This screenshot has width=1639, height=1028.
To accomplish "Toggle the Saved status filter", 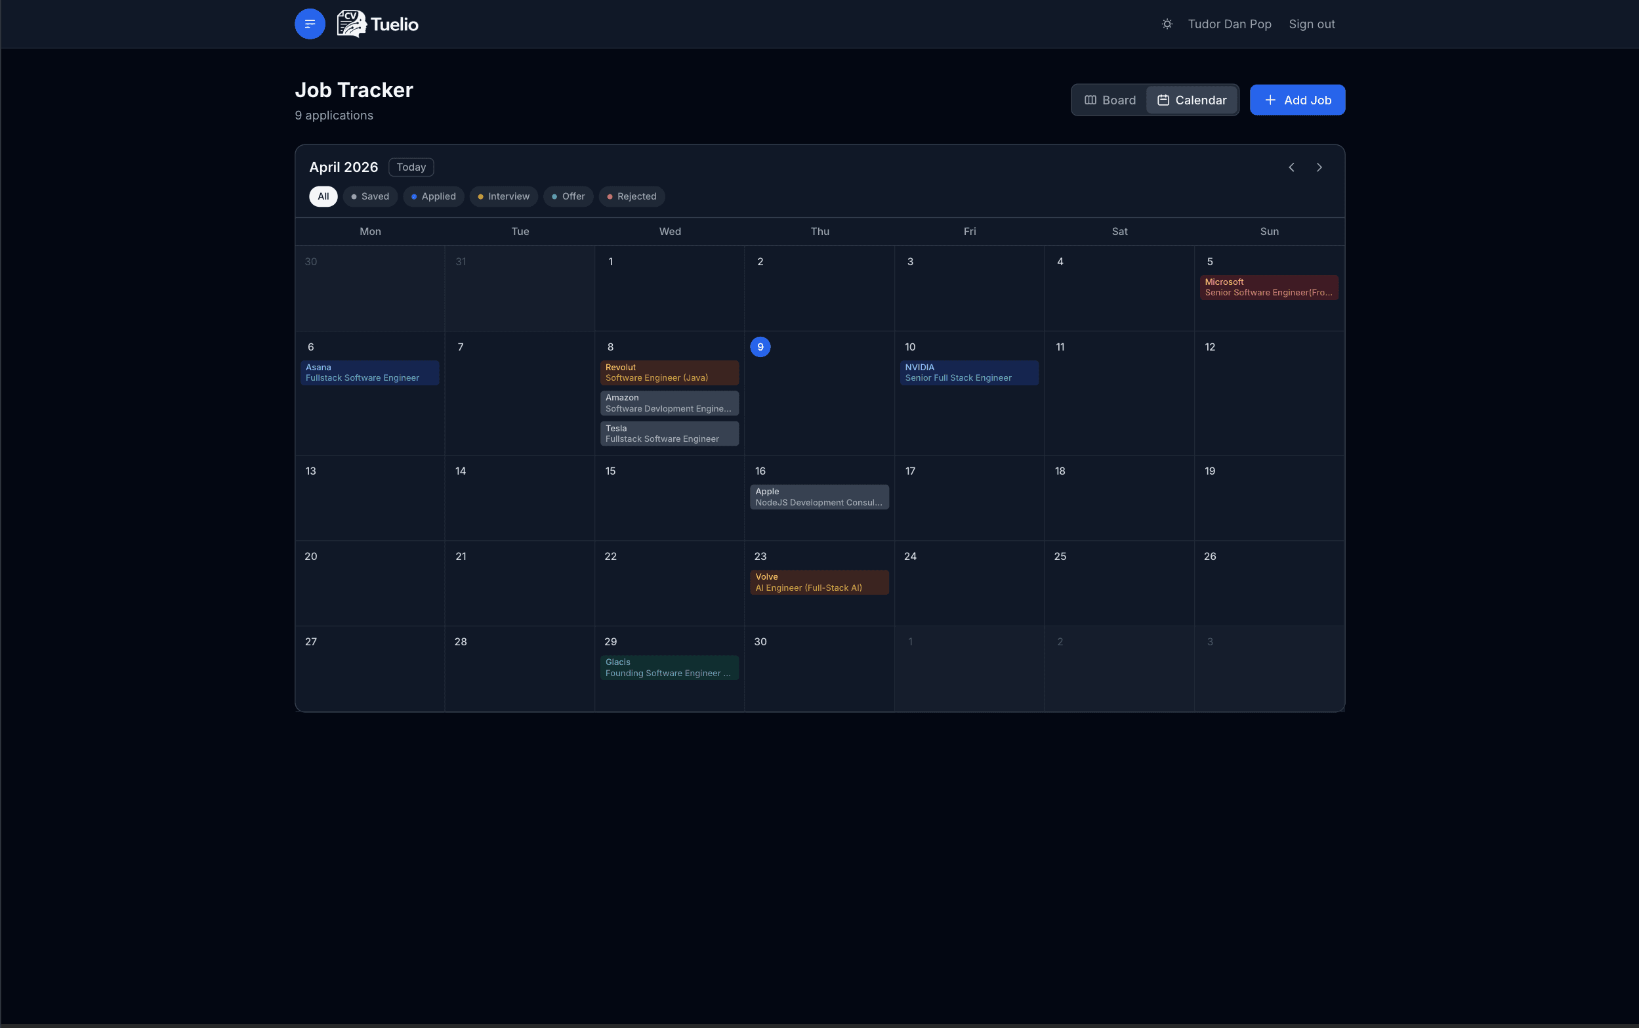I will click(x=369, y=196).
